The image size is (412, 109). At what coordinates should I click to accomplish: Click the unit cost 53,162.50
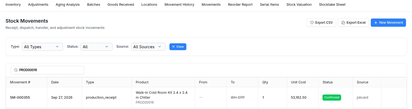coord(298,97)
